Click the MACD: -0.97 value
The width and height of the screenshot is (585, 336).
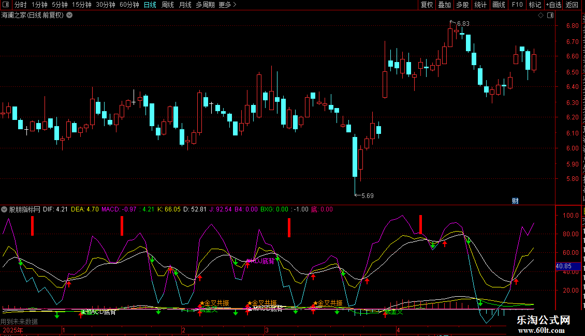pyautogui.click(x=119, y=209)
